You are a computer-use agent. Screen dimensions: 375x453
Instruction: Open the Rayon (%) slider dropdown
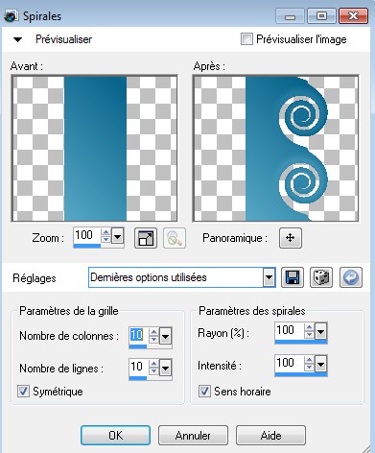pos(320,331)
